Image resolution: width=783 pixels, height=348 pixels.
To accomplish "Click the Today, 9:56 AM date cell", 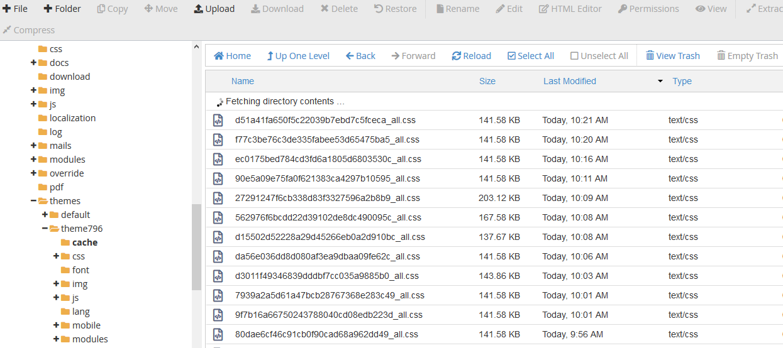I will point(572,334).
